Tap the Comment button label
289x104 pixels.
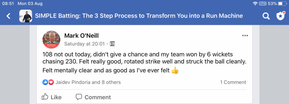pos(98,97)
